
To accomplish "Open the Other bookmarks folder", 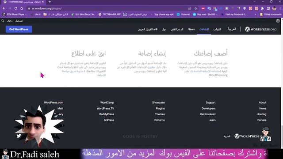I will click(270, 14).
